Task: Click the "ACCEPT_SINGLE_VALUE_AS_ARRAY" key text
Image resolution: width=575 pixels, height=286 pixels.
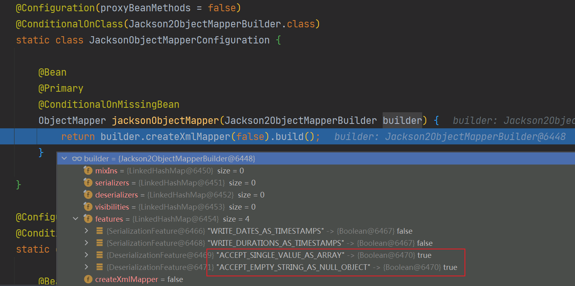Action: click(x=281, y=255)
